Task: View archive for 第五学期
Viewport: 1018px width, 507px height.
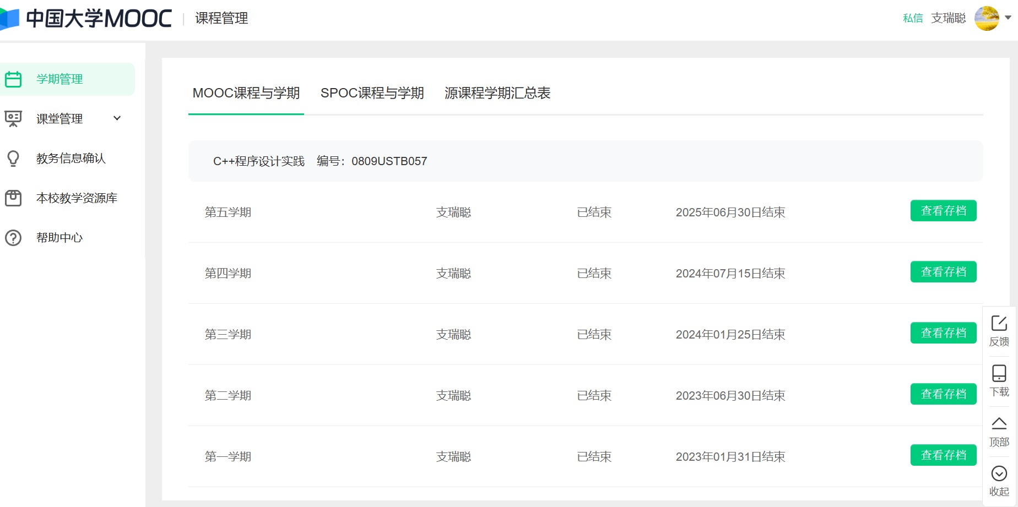Action: (x=943, y=211)
